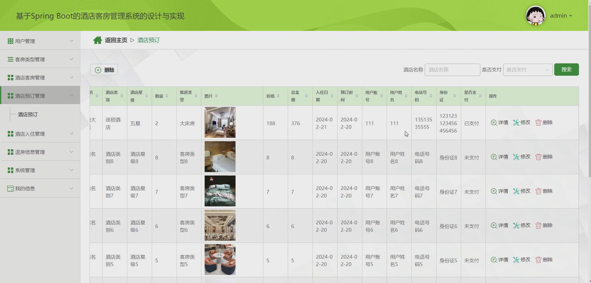Go back via 返回主页 link
The image size is (591, 283).
[x=116, y=40]
